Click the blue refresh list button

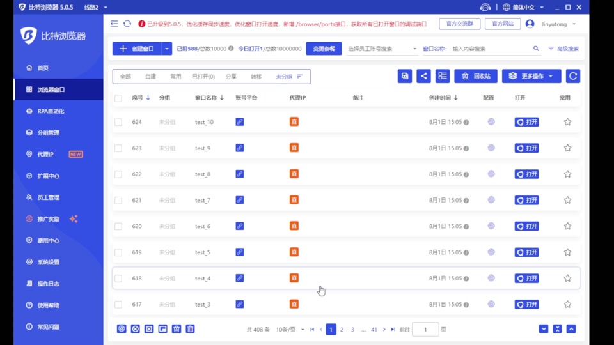coord(573,76)
